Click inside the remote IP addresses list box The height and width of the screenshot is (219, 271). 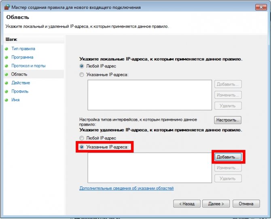pyautogui.click(x=150, y=168)
